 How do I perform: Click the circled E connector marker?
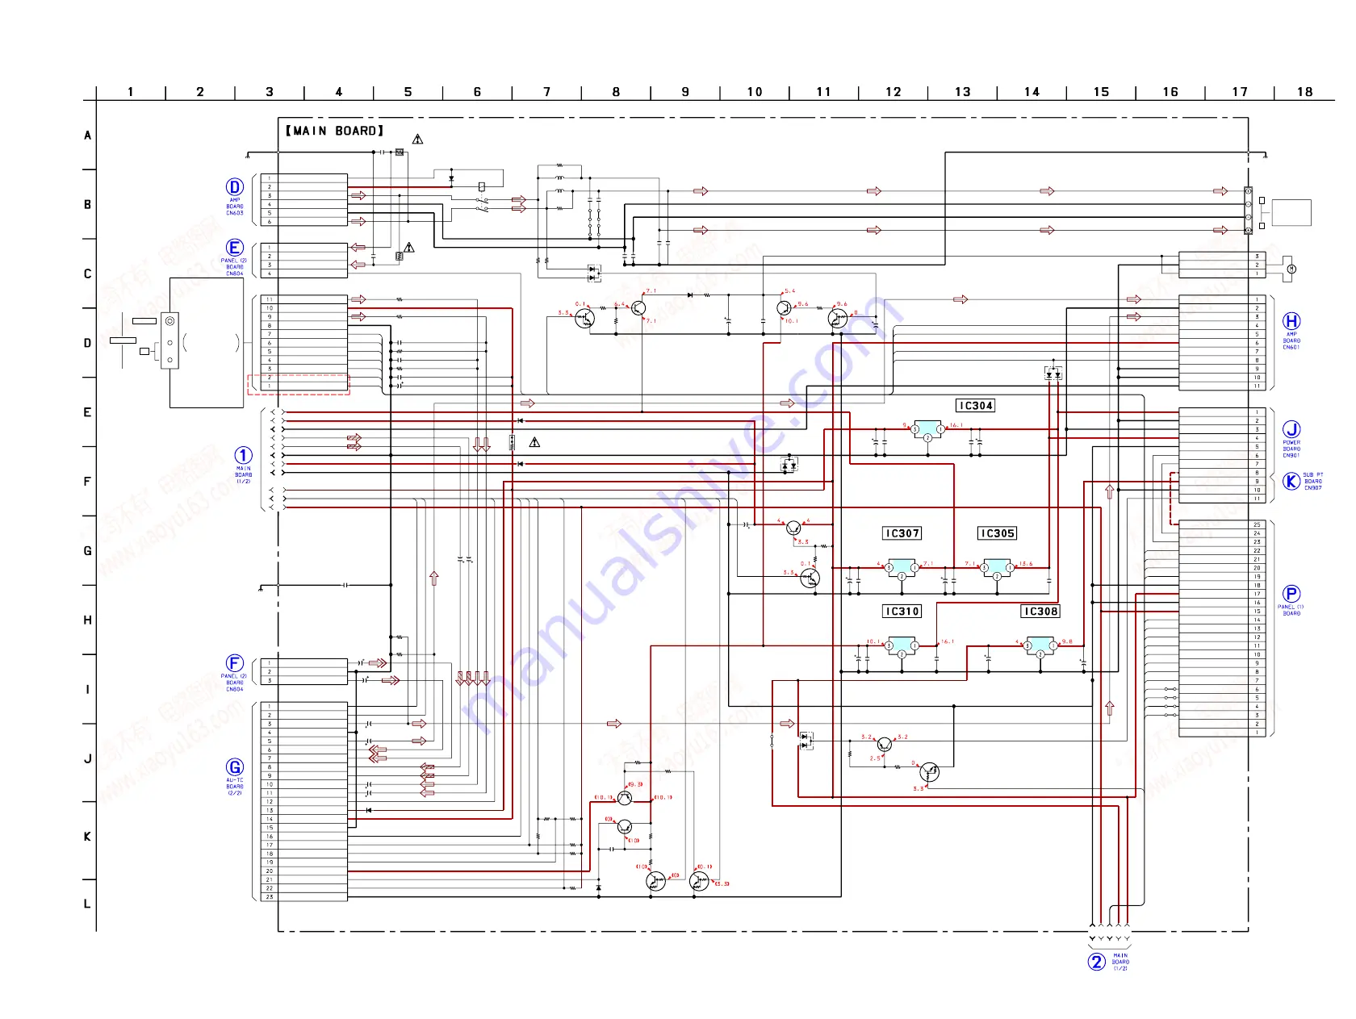coord(235,248)
